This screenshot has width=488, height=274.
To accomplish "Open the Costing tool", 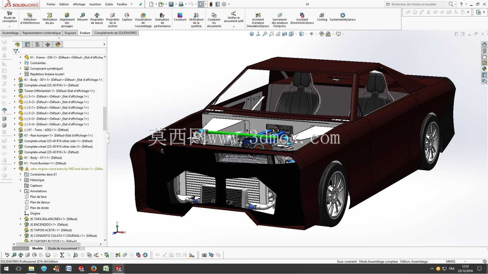I will coord(322,17).
